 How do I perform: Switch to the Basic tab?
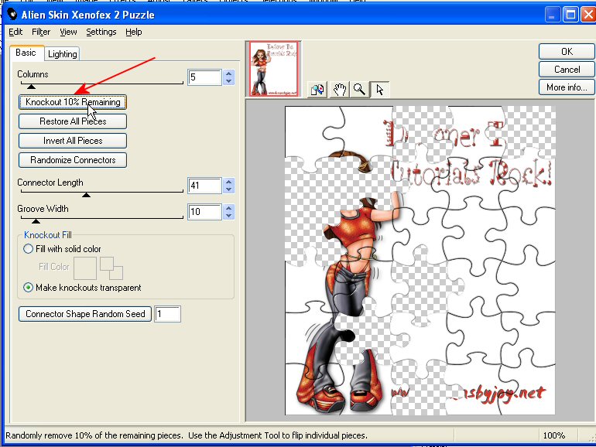pyautogui.click(x=26, y=53)
